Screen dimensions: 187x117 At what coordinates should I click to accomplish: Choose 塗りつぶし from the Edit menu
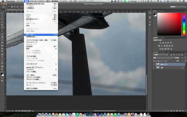click(41, 35)
